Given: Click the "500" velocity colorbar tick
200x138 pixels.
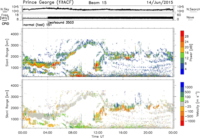Looking at the screenshot, I should coord(188,92).
